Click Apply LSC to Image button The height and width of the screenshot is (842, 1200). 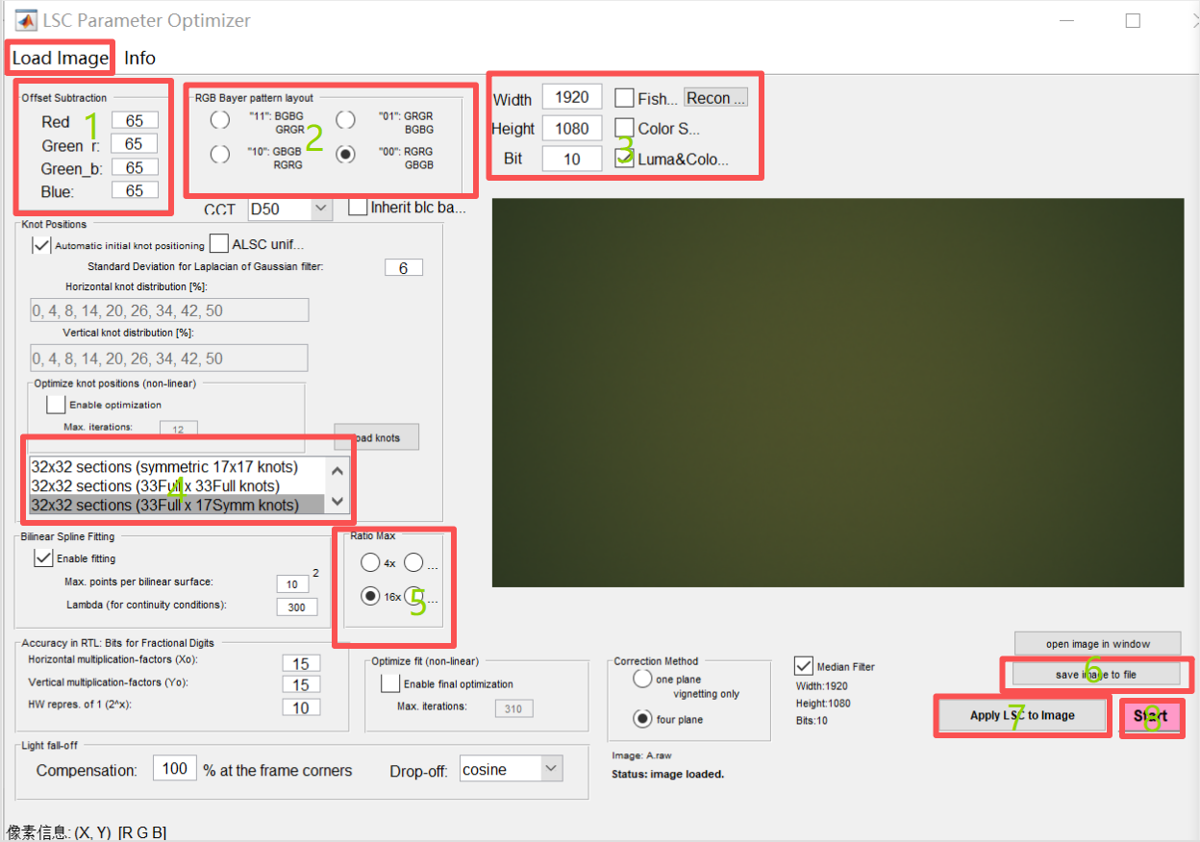(x=1021, y=715)
